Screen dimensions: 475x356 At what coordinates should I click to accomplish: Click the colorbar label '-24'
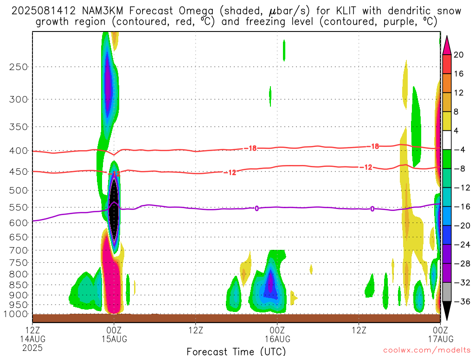coord(462,245)
